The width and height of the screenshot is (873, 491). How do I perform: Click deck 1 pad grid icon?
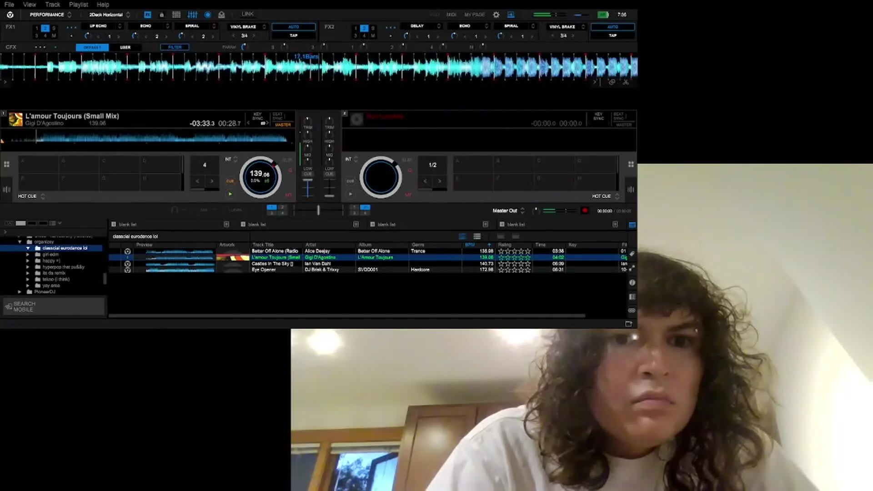coord(6,164)
